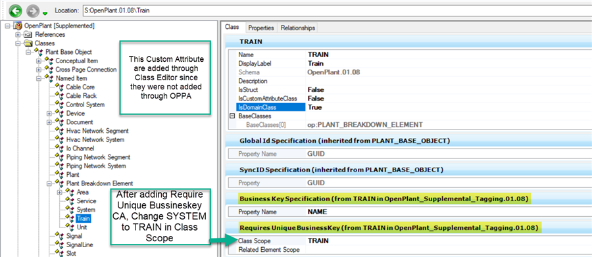592x257 pixels.
Task: Select the Plant Breakdown Element label
Action: [99, 183]
